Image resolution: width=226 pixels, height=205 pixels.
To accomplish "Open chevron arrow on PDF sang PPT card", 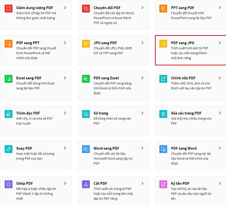I will click(x=65, y=43).
